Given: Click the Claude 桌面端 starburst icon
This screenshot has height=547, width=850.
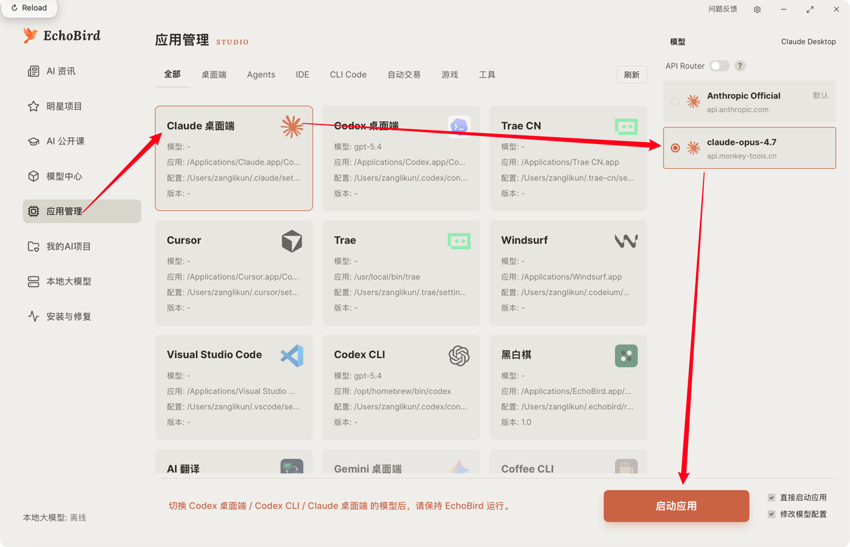Looking at the screenshot, I should coord(292,126).
